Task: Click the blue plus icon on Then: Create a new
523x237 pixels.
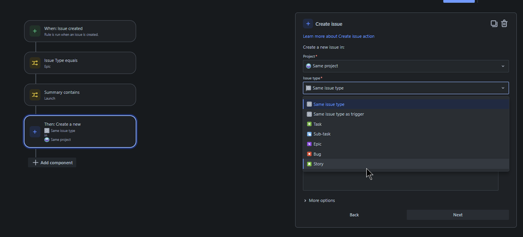Action: [x=35, y=132]
